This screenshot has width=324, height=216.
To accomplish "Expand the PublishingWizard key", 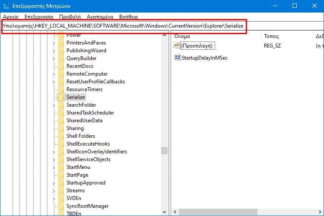I will point(54,51).
